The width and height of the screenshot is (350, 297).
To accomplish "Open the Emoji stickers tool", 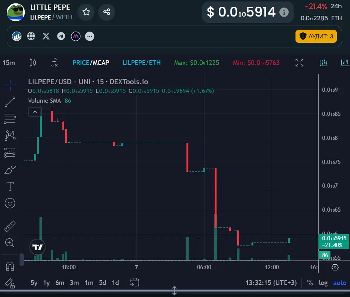I will pos(10,203).
